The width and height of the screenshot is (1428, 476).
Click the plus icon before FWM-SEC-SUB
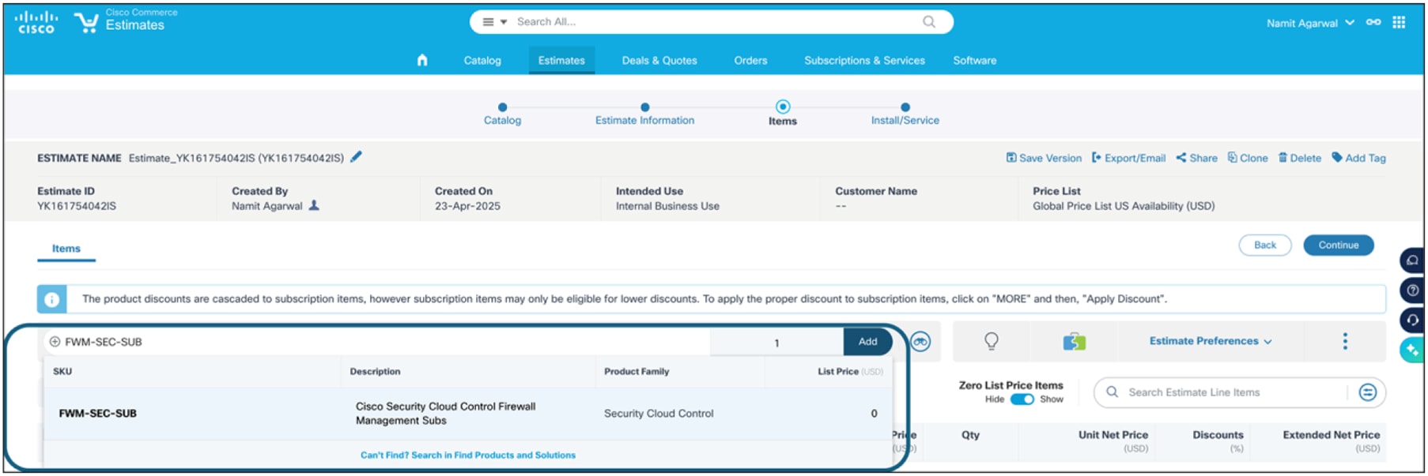click(x=55, y=342)
